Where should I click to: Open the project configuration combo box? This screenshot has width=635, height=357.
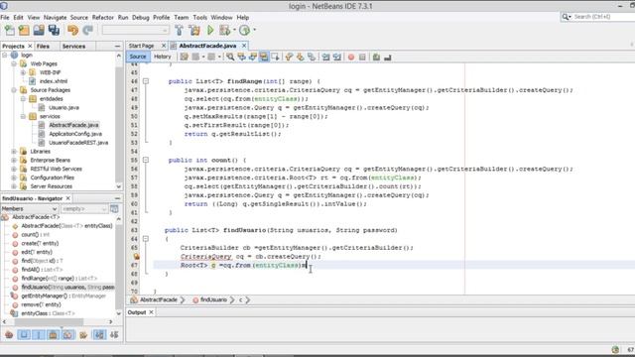tap(135, 30)
